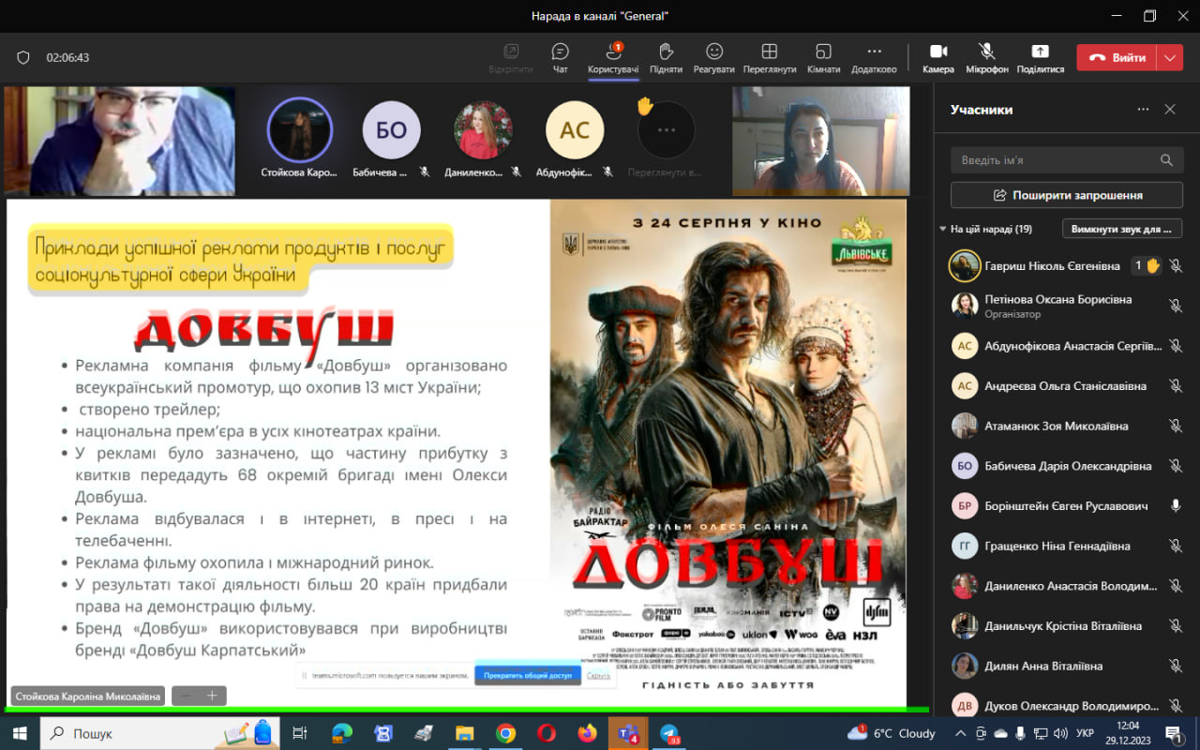This screenshot has width=1200, height=750.
Task: Toggle microphone for Борінштейн Євген Русланович
Action: coord(1175,506)
